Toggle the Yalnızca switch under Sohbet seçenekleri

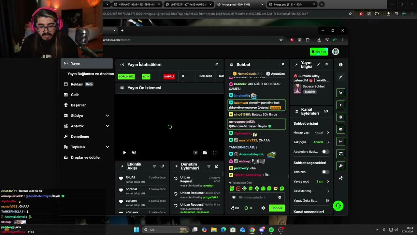tap(325, 172)
